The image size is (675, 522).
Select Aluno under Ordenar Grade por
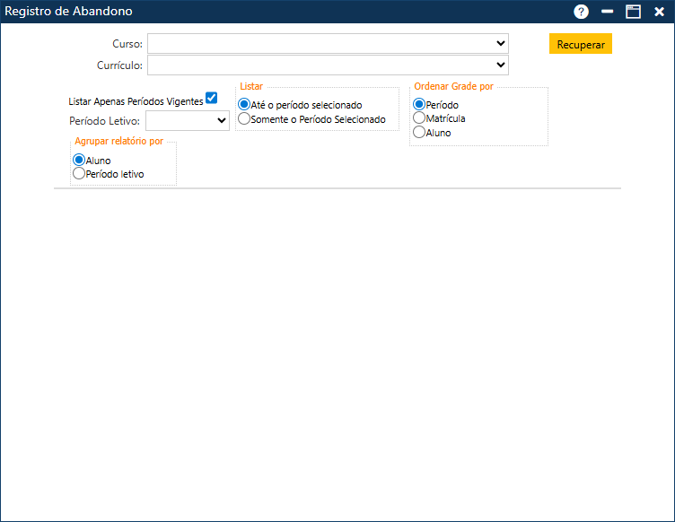coord(419,132)
